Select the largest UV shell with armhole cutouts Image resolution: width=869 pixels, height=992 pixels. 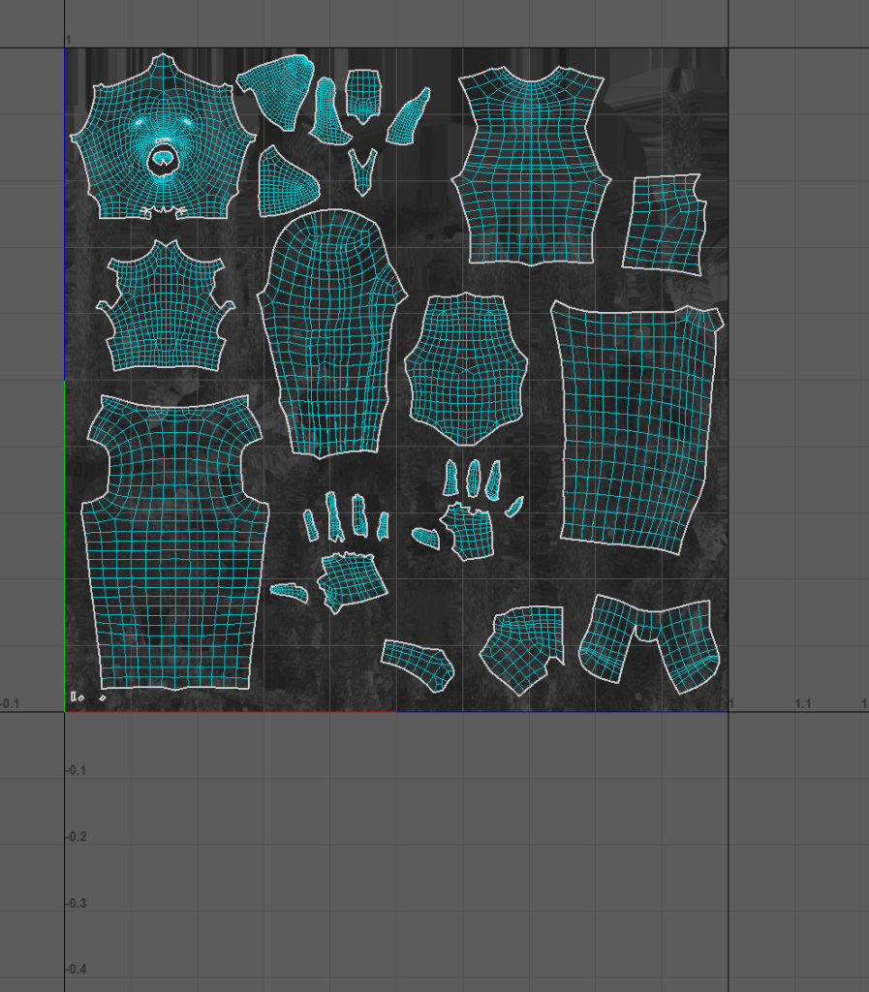(x=175, y=542)
